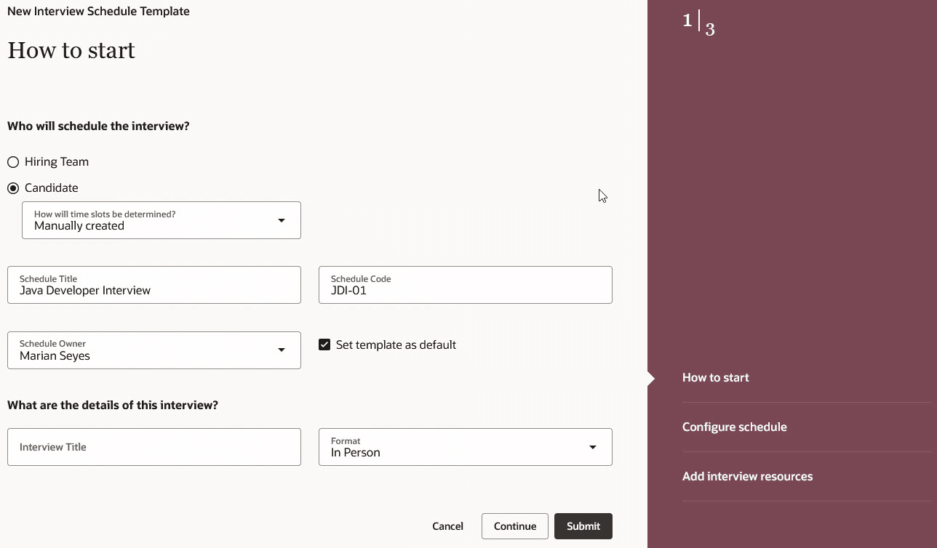This screenshot has height=548, width=937.
Task: Select the Hiring Team radio button
Action: 12,161
